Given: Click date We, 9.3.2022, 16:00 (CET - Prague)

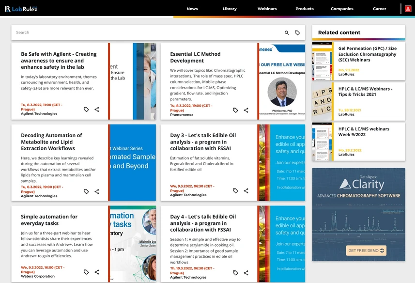Looking at the screenshot, I should [43, 269].
